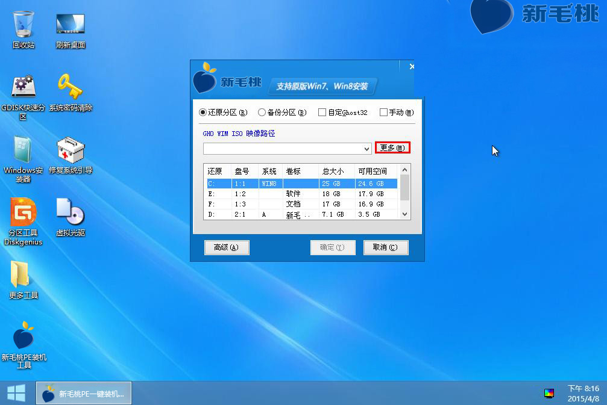Click partition list scroll down arrow

pyautogui.click(x=404, y=214)
